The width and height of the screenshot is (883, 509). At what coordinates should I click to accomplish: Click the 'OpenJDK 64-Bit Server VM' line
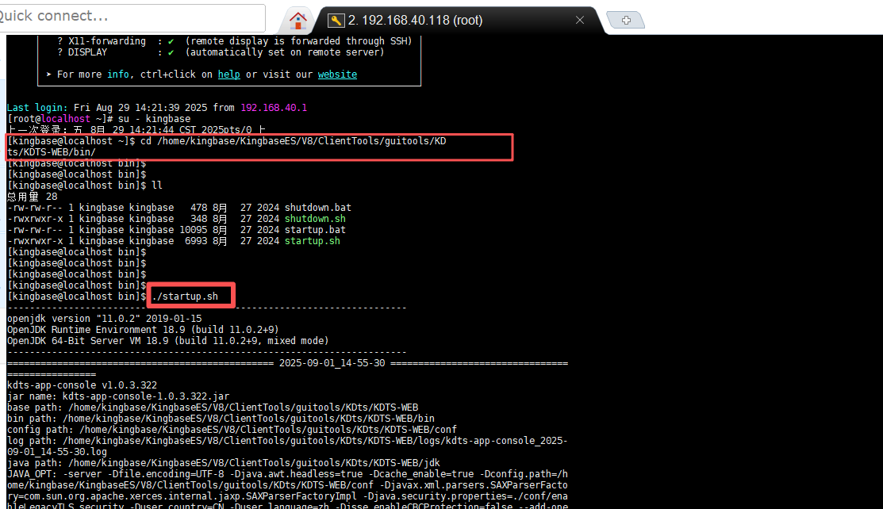pos(168,341)
